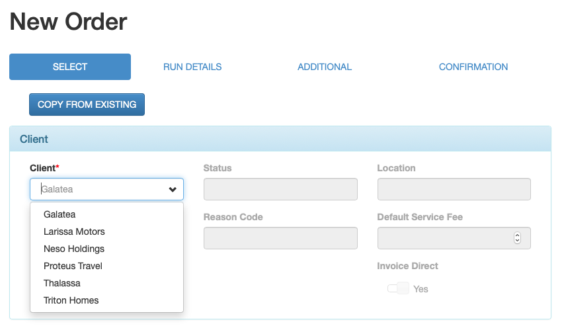Click the Default Service Fee stepper arrows
Screen dimensions: 564x332
point(517,238)
